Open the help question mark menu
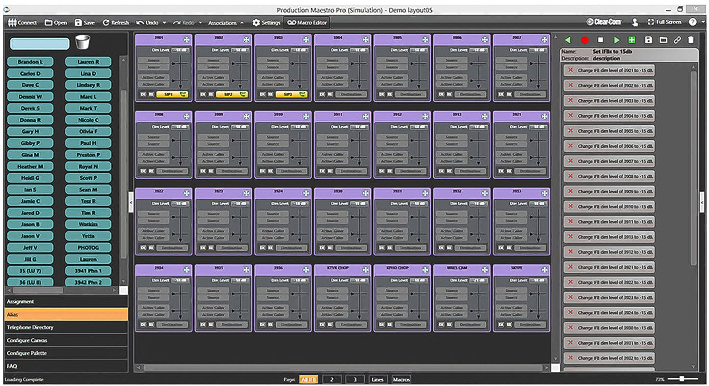 692,22
